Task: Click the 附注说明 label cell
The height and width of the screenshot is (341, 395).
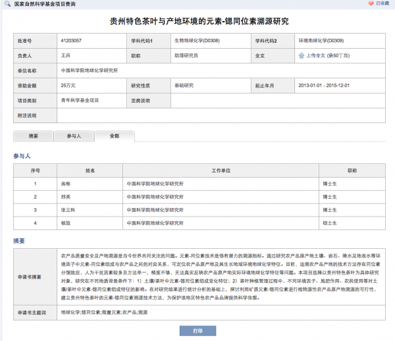Action: coord(35,116)
